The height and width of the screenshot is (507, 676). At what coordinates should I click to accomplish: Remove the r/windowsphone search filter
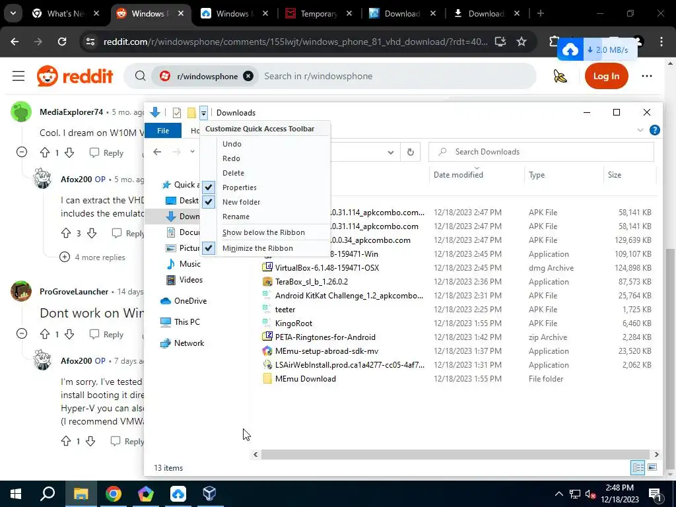coord(248,76)
